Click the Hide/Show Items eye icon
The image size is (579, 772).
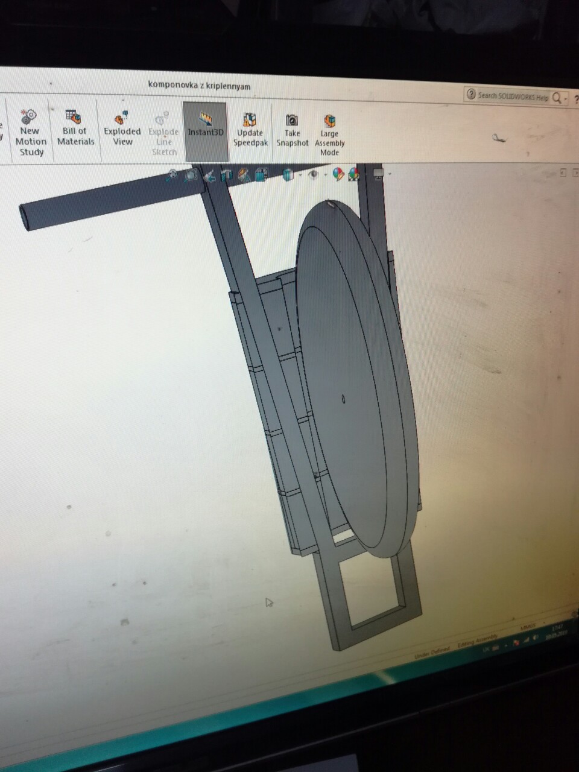314,175
